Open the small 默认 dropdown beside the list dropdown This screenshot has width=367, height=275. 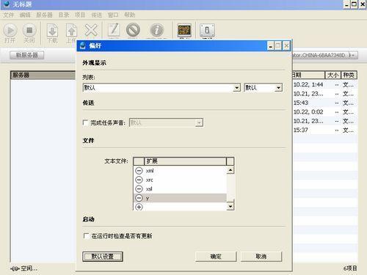click(264, 87)
